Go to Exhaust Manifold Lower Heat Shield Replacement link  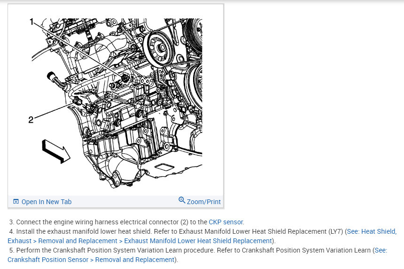[198, 241]
